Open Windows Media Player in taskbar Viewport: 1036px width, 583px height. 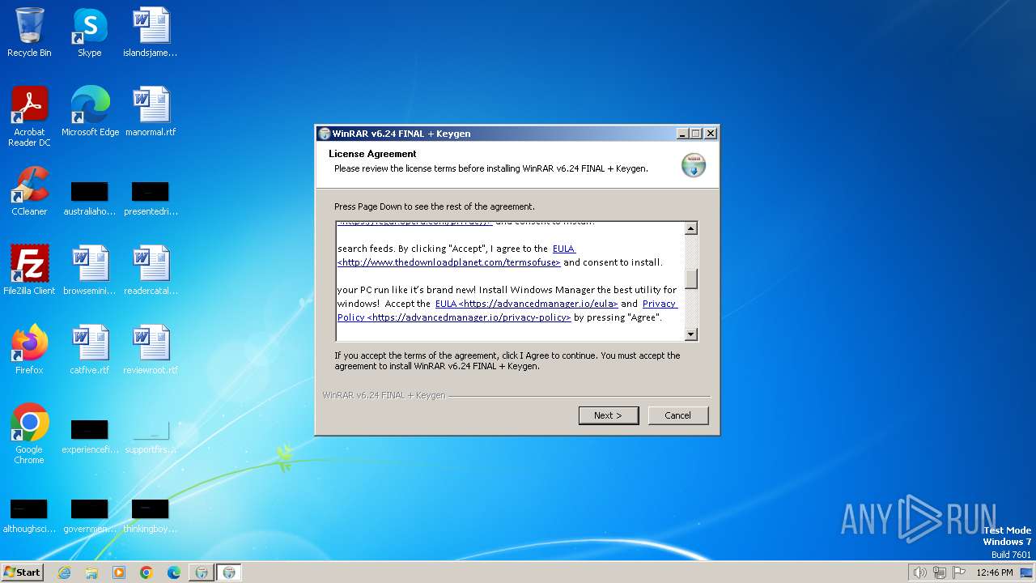[x=119, y=572]
